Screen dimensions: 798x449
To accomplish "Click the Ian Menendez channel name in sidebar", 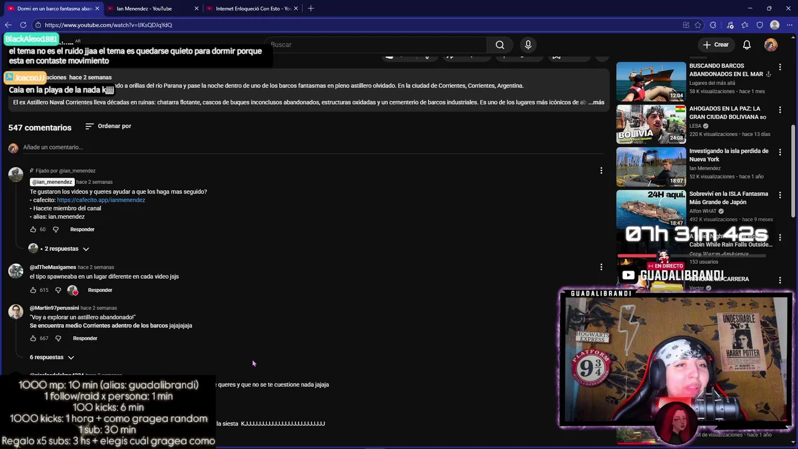I will (705, 168).
